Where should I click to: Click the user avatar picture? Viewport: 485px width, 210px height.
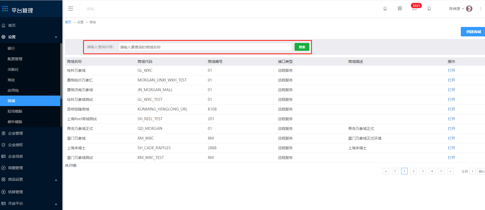[x=469, y=9]
